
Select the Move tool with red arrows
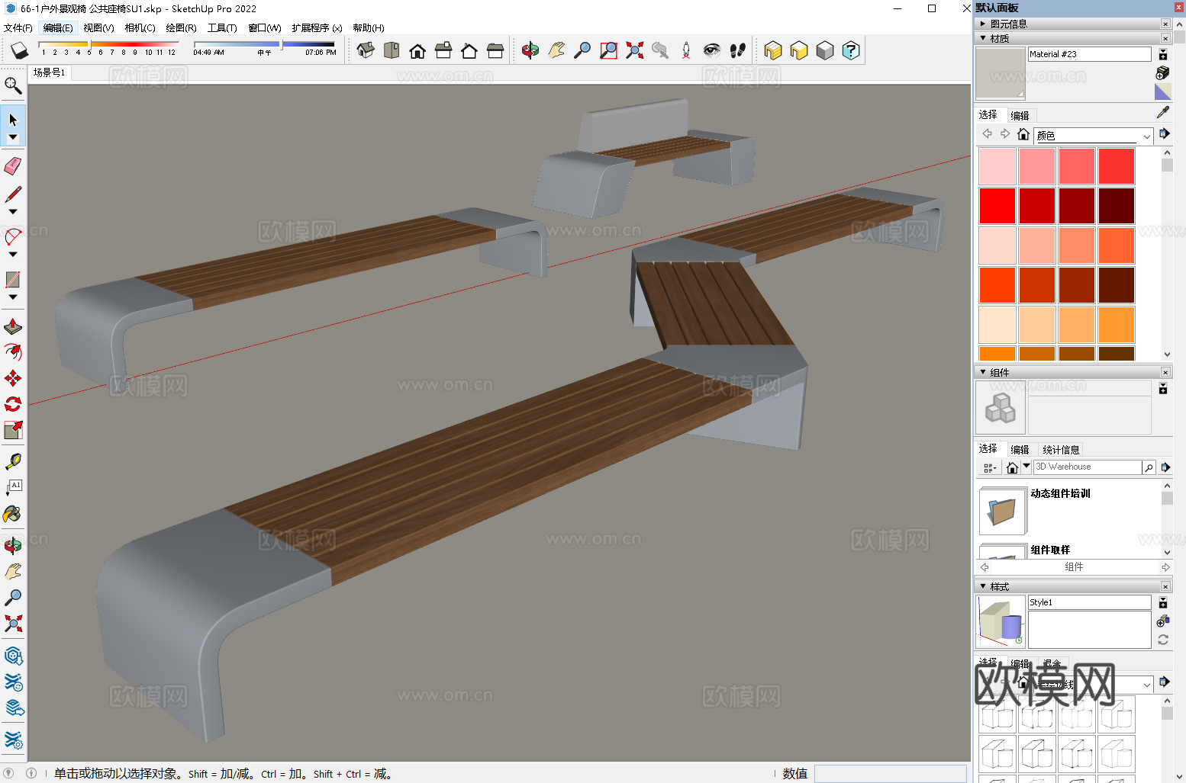point(13,378)
